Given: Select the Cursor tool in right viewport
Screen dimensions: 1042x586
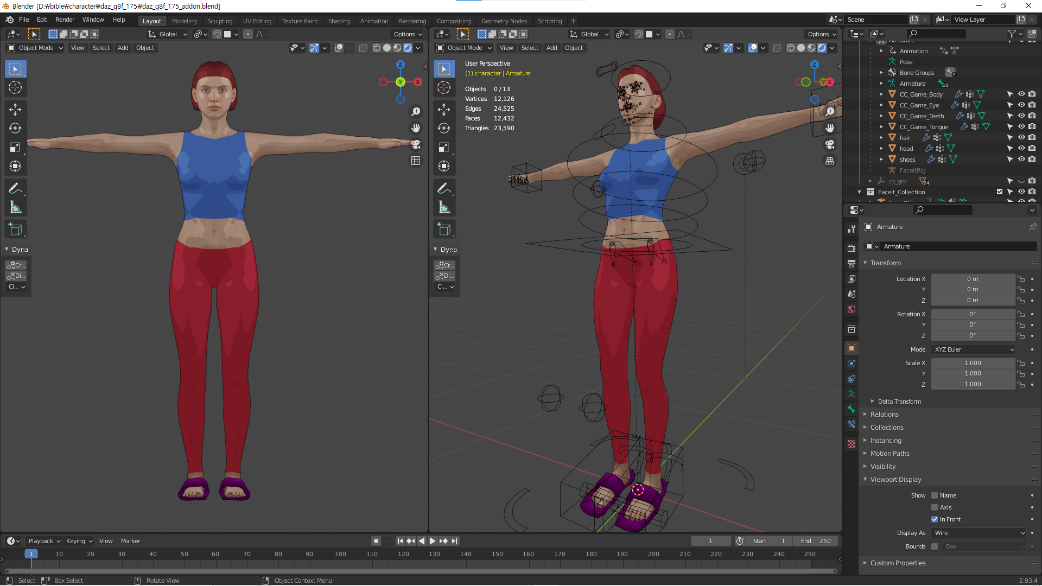Looking at the screenshot, I should point(444,88).
